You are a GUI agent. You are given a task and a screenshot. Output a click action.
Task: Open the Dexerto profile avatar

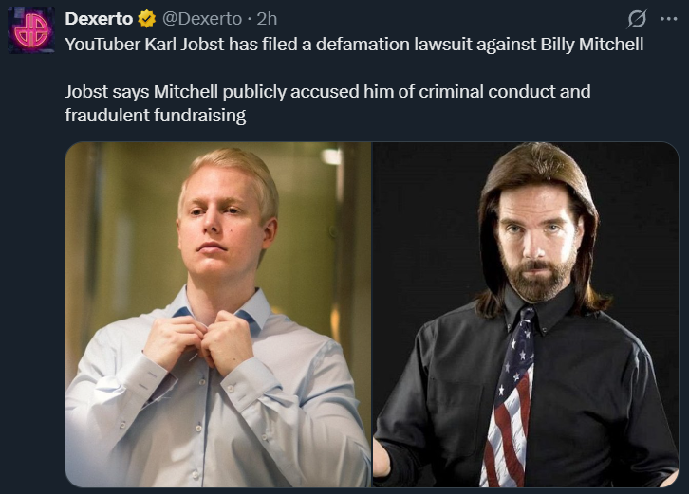31,29
